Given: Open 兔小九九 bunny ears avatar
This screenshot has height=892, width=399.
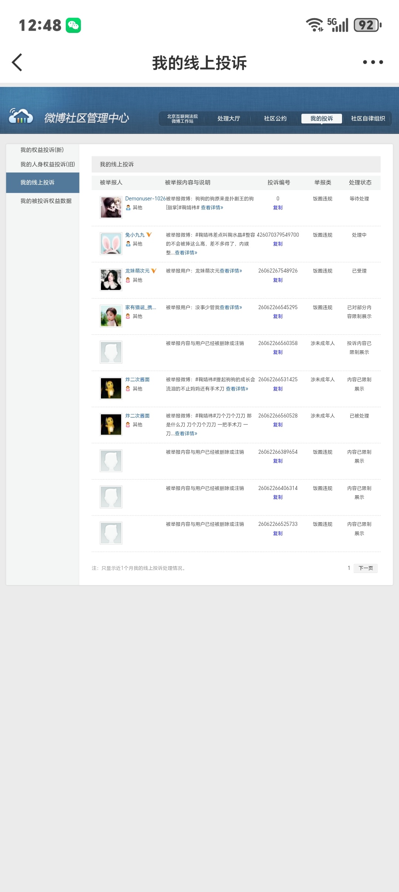Looking at the screenshot, I should click(111, 244).
